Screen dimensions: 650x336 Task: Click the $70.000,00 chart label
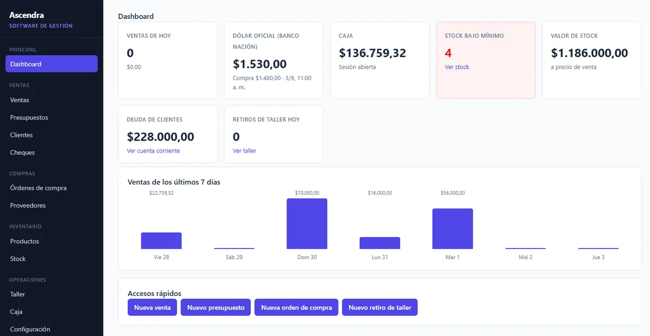(x=307, y=193)
